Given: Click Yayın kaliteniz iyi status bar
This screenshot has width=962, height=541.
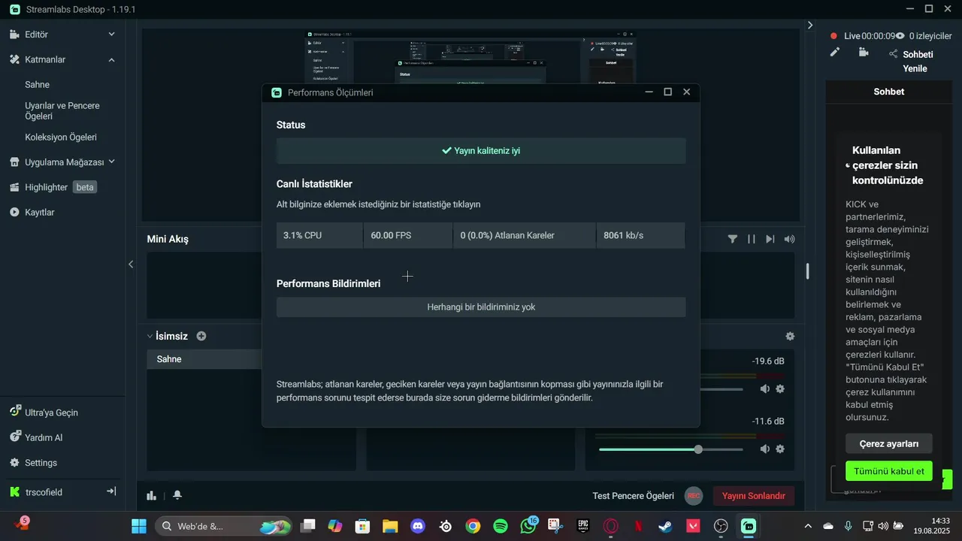Looking at the screenshot, I should [x=481, y=150].
